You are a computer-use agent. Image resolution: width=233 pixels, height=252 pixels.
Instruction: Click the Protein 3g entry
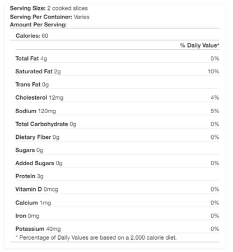[x=30, y=176]
